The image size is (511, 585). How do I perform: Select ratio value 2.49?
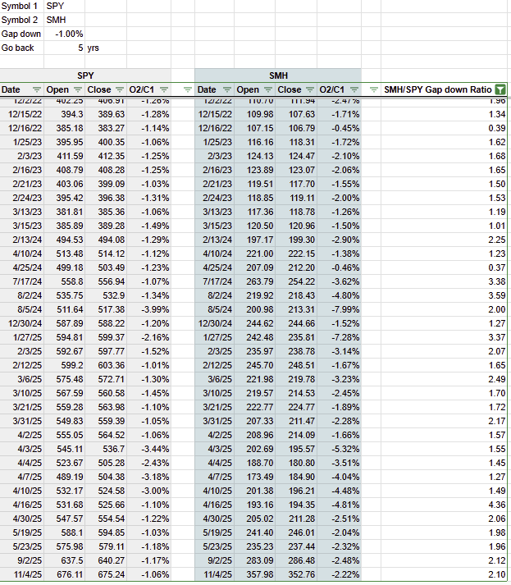click(x=444, y=379)
